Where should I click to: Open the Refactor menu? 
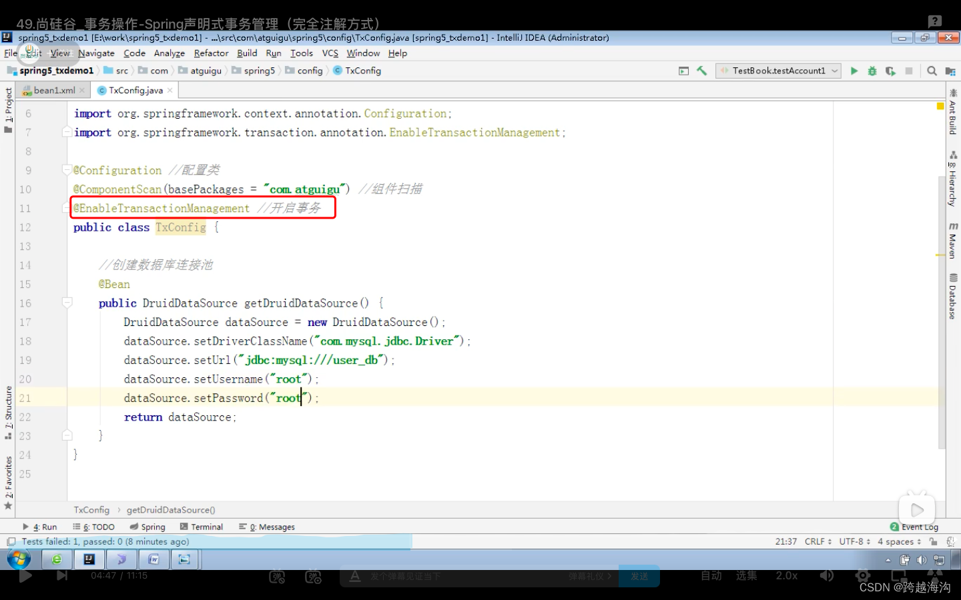point(211,53)
